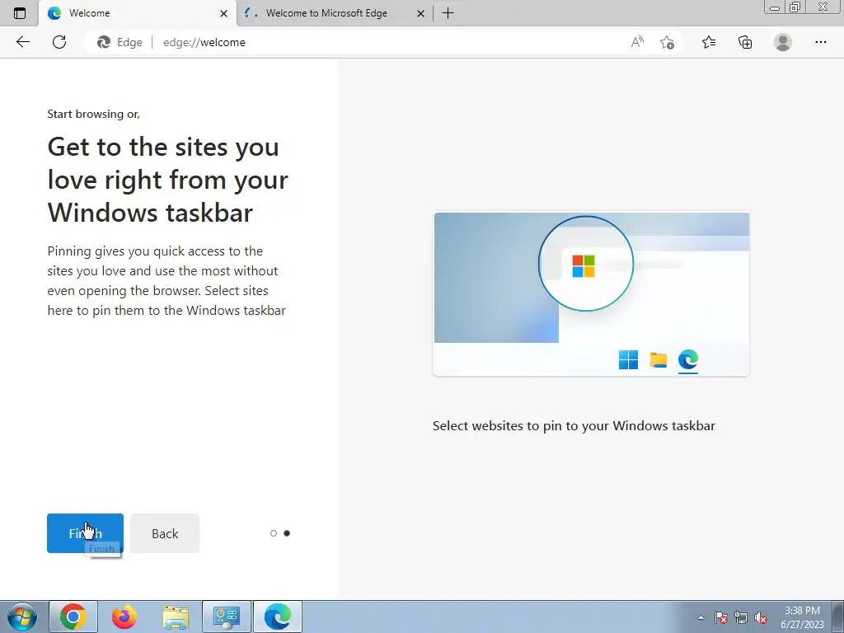Viewport: 844px width, 633px height.
Task: Restore down the Edge window
Action: (x=795, y=7)
